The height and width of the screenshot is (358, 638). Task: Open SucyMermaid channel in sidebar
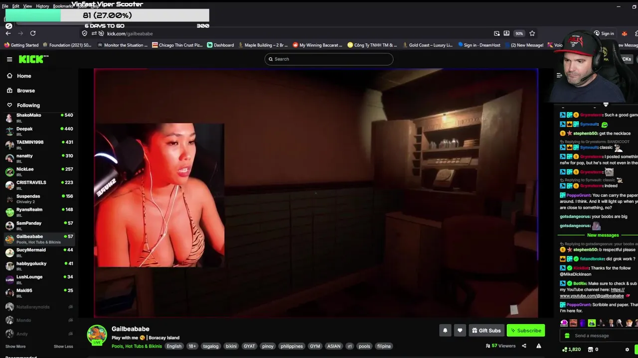[39, 253]
